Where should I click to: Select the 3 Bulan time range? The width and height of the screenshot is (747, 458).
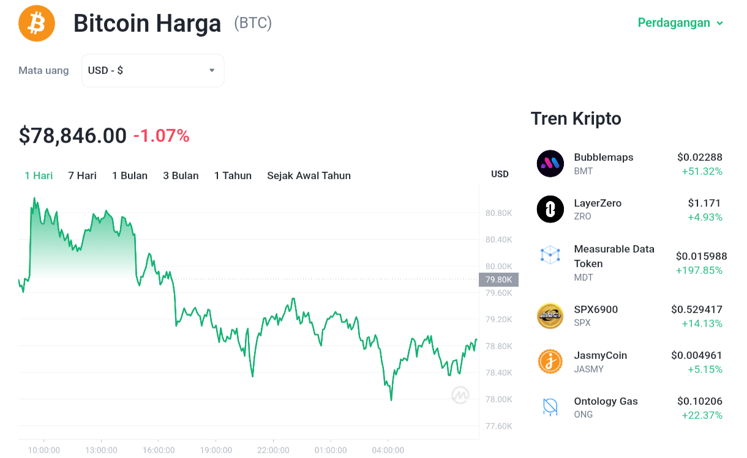pyautogui.click(x=181, y=175)
